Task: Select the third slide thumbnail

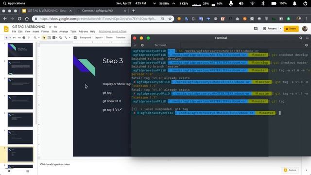Action: (20, 85)
